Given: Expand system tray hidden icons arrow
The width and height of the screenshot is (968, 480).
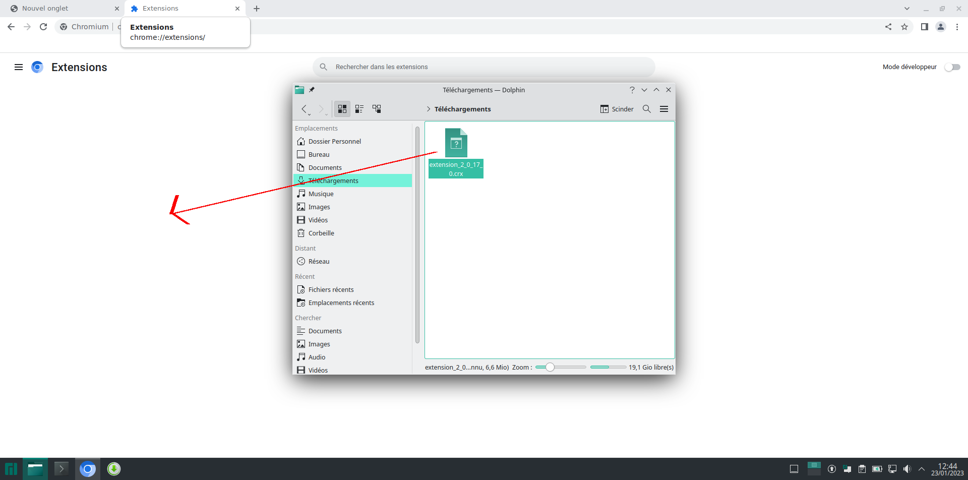Looking at the screenshot, I should coord(922,469).
